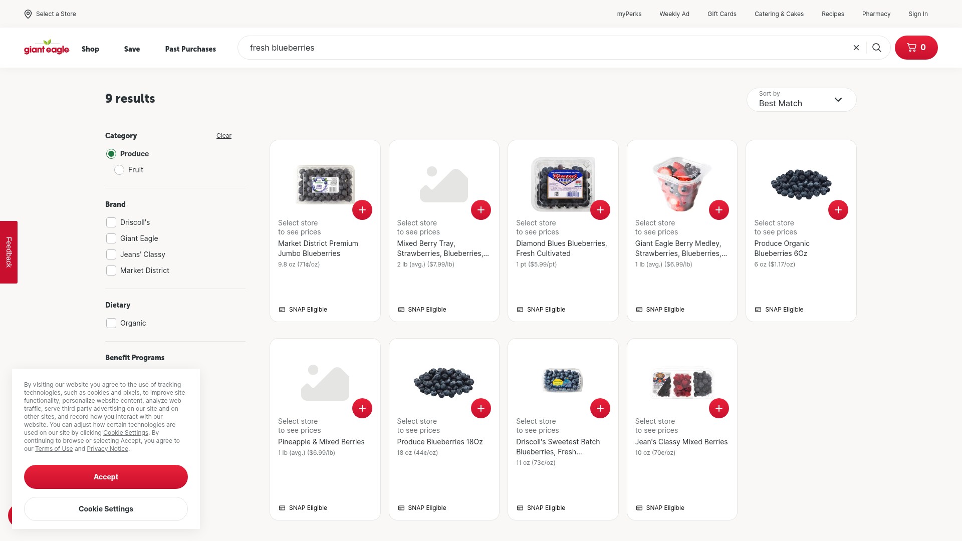Click SNAP Eligible icon on Produce Organic Blueberries 6Oz card
Viewport: 962px width, 541px height.
[x=758, y=310]
